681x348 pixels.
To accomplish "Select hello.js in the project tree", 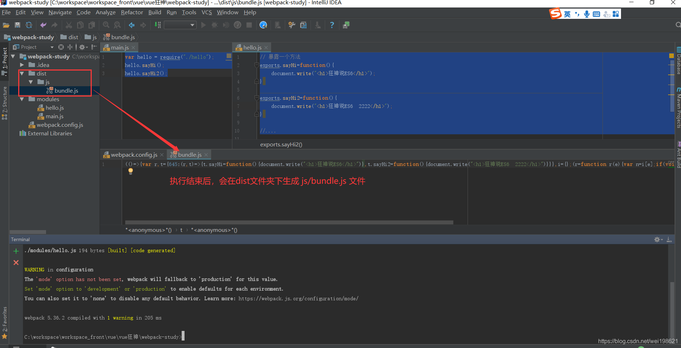I will point(51,108).
